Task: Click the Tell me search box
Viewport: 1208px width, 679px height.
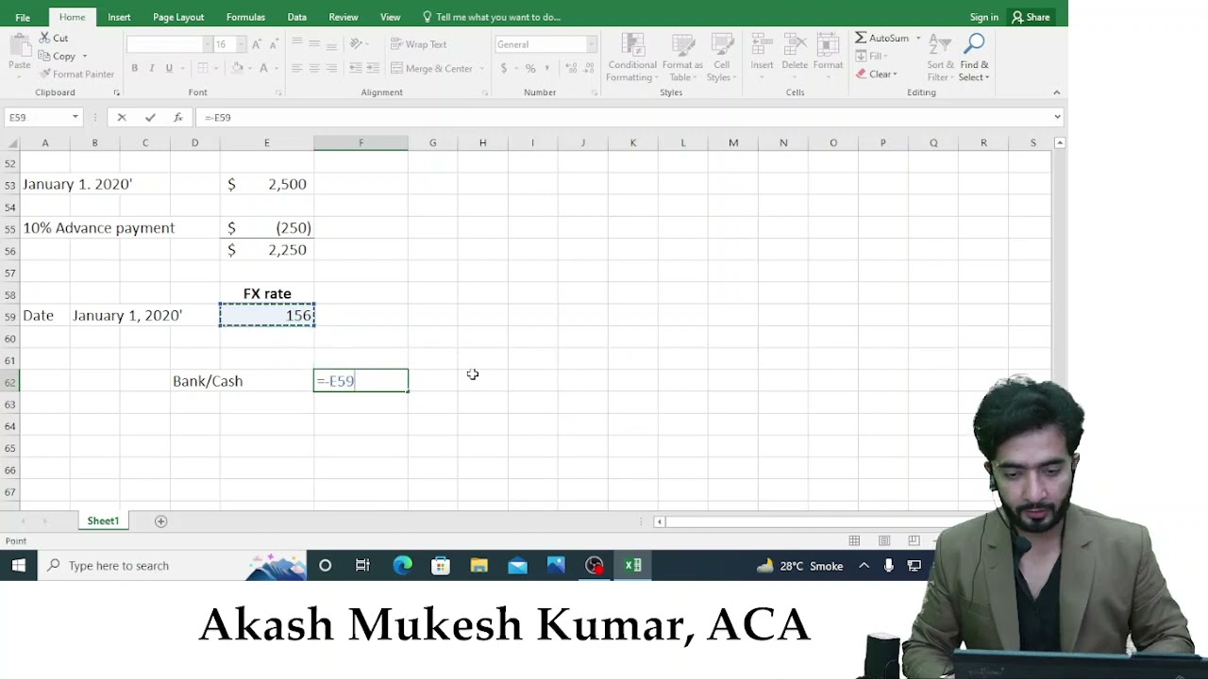Action: pyautogui.click(x=491, y=17)
